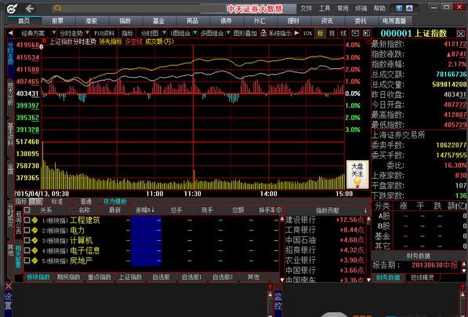The image size is (468, 317).
Task: Close the 000001 上证指数 info panel
Action: coord(461,34)
